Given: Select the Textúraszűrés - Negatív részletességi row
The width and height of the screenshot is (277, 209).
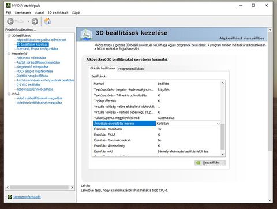Looking at the screenshot, I should (x=156, y=90).
